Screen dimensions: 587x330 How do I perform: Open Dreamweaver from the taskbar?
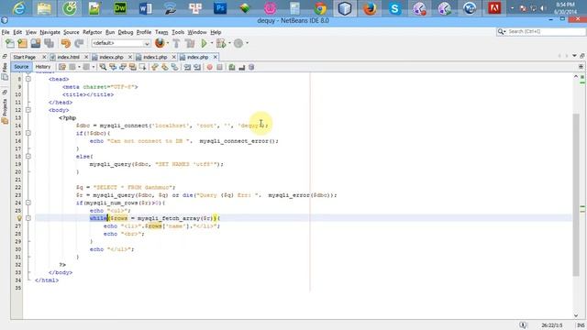[x=120, y=8]
